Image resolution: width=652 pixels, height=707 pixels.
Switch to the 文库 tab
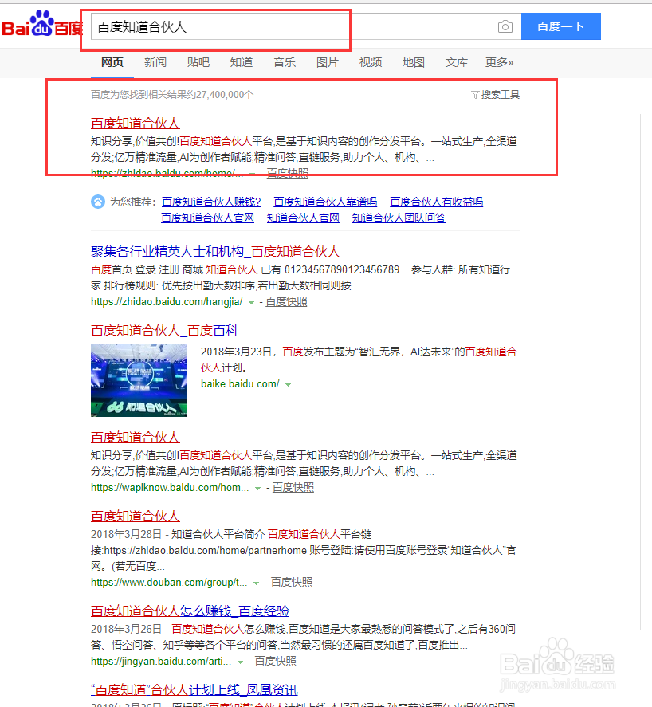pyautogui.click(x=456, y=62)
